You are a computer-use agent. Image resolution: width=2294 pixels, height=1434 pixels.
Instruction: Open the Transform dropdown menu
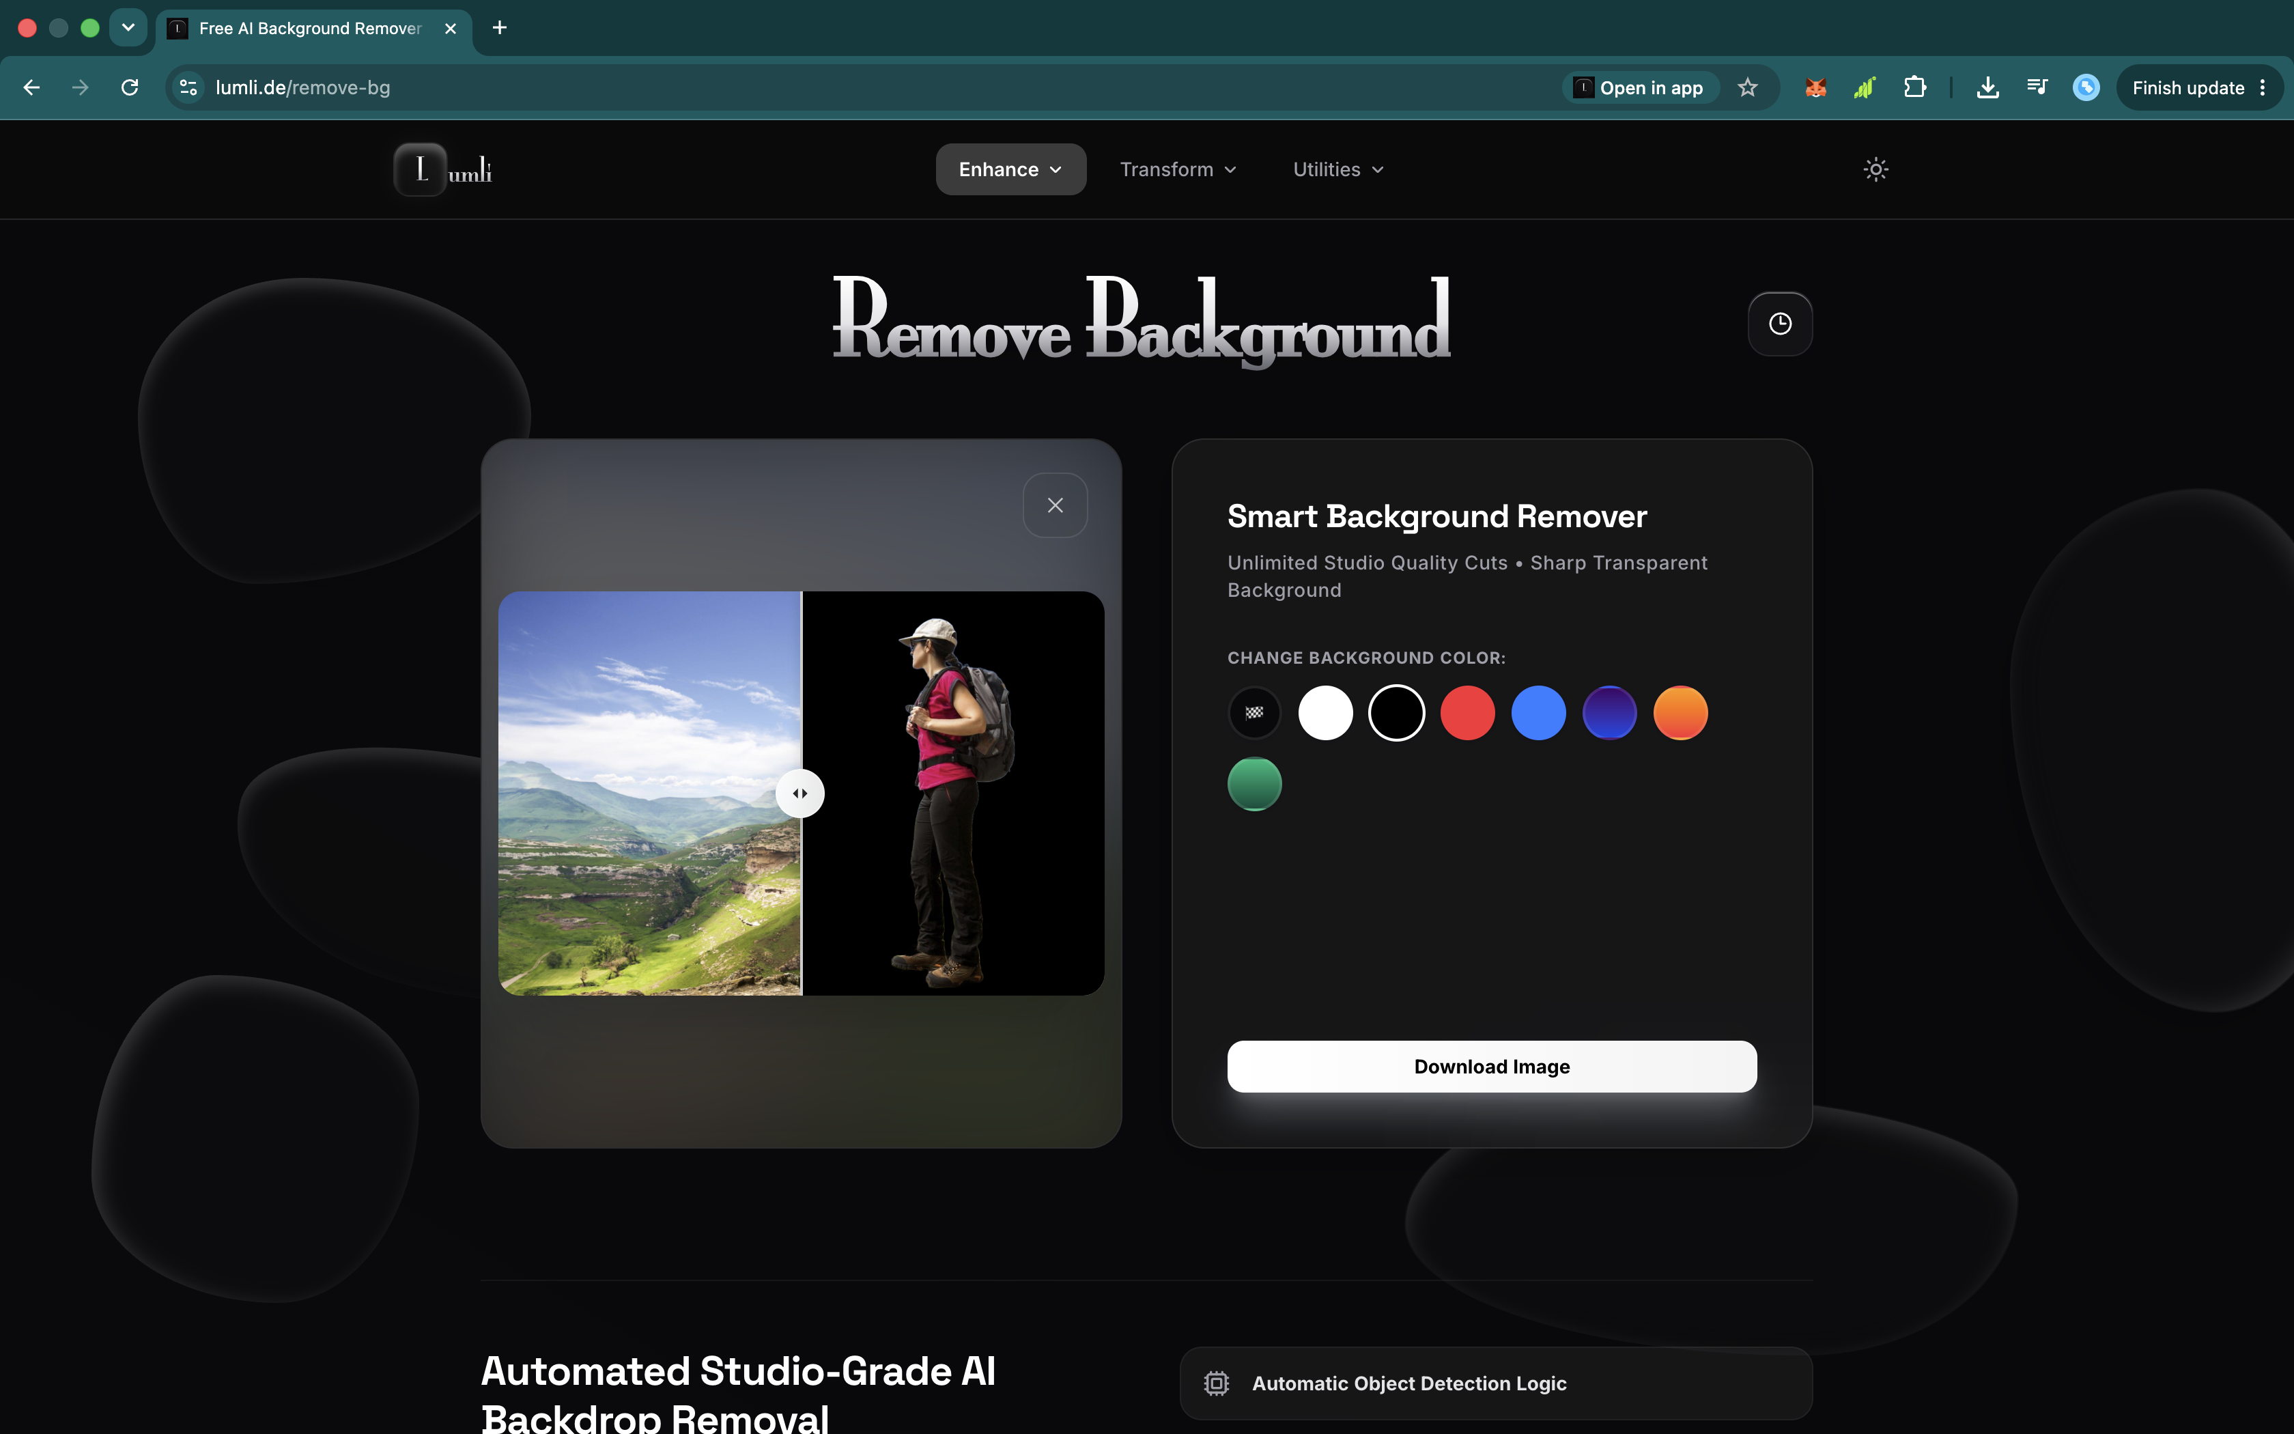click(1178, 170)
